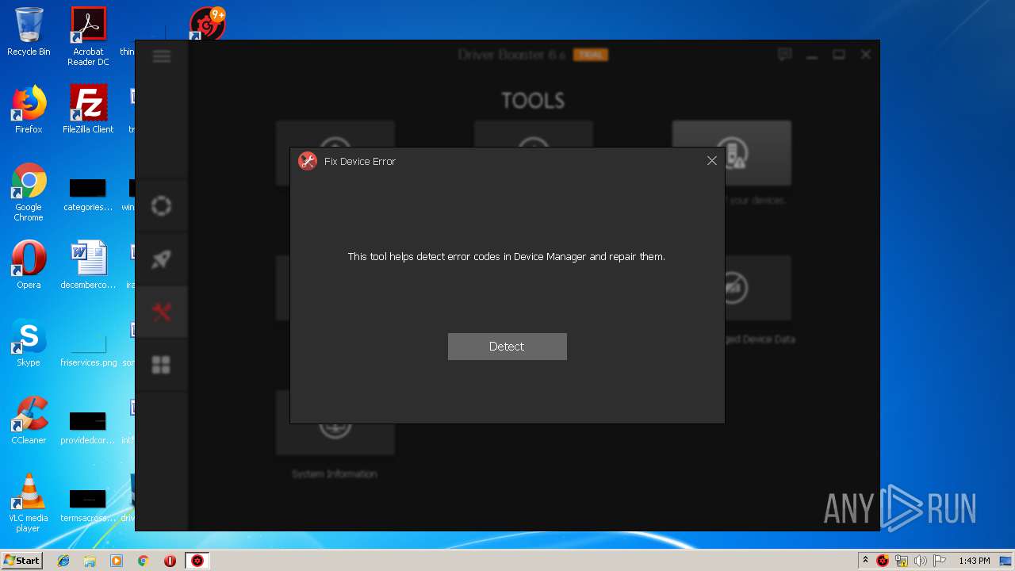Open Windows Explorer folder in taskbar

click(x=90, y=561)
